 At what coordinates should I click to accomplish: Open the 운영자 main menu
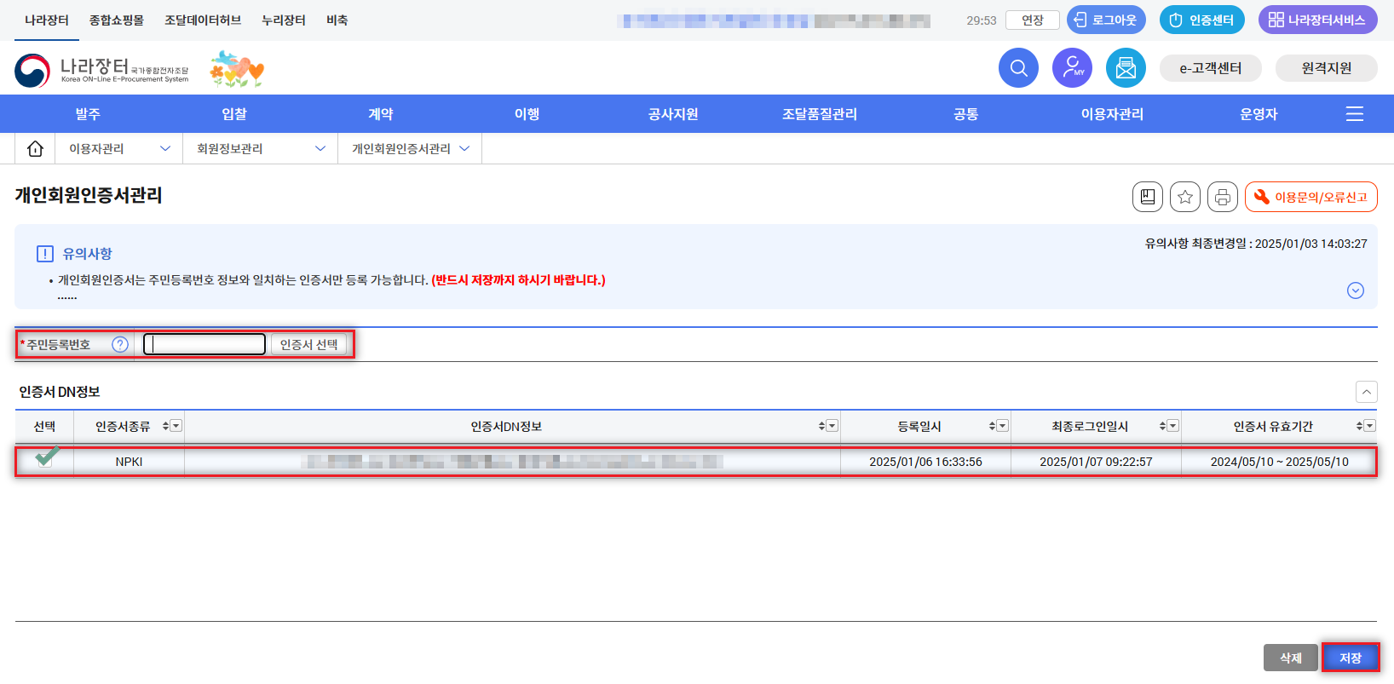[x=1259, y=114]
